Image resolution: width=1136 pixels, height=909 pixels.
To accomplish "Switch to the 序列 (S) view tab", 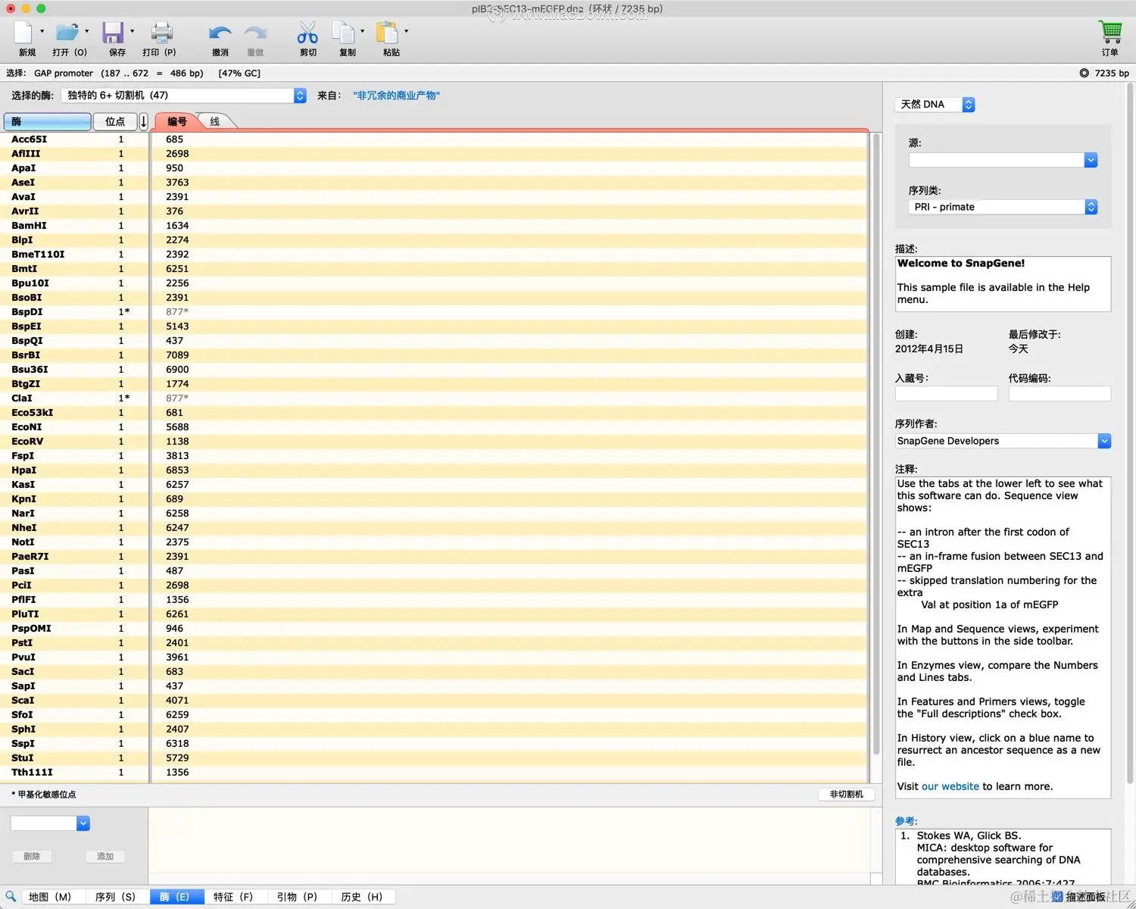I will [x=115, y=897].
